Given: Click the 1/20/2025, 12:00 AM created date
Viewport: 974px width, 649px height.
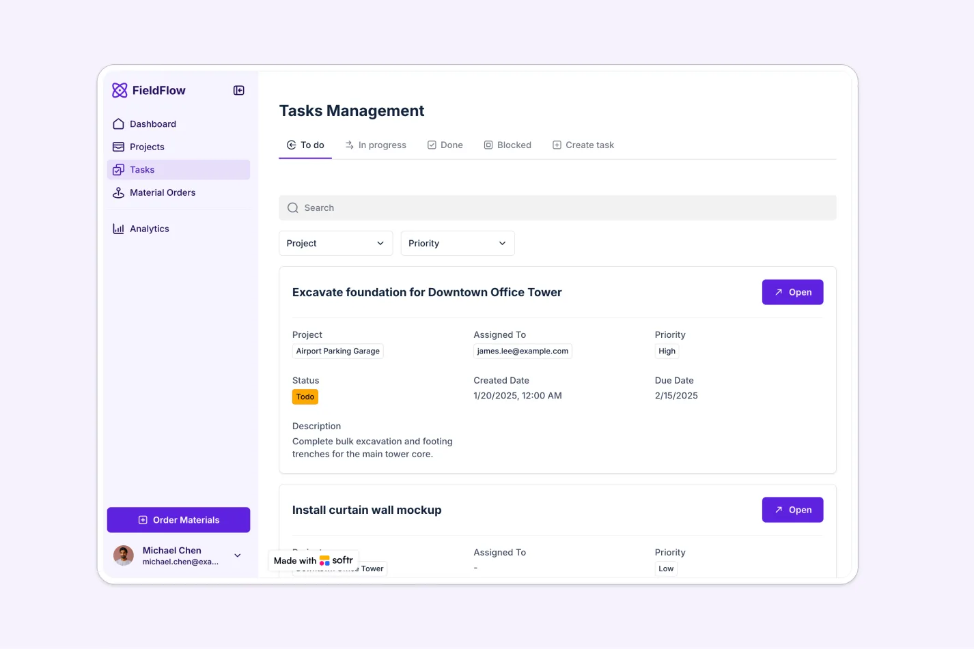Looking at the screenshot, I should click(x=518, y=396).
